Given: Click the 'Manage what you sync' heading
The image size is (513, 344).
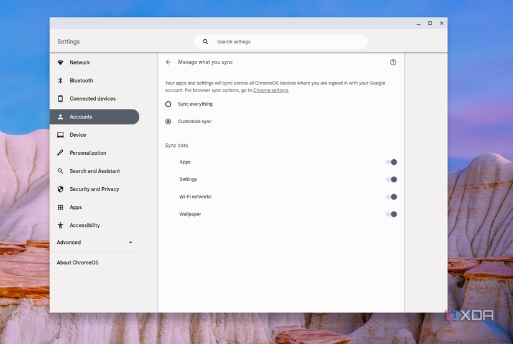Looking at the screenshot, I should coord(205,62).
